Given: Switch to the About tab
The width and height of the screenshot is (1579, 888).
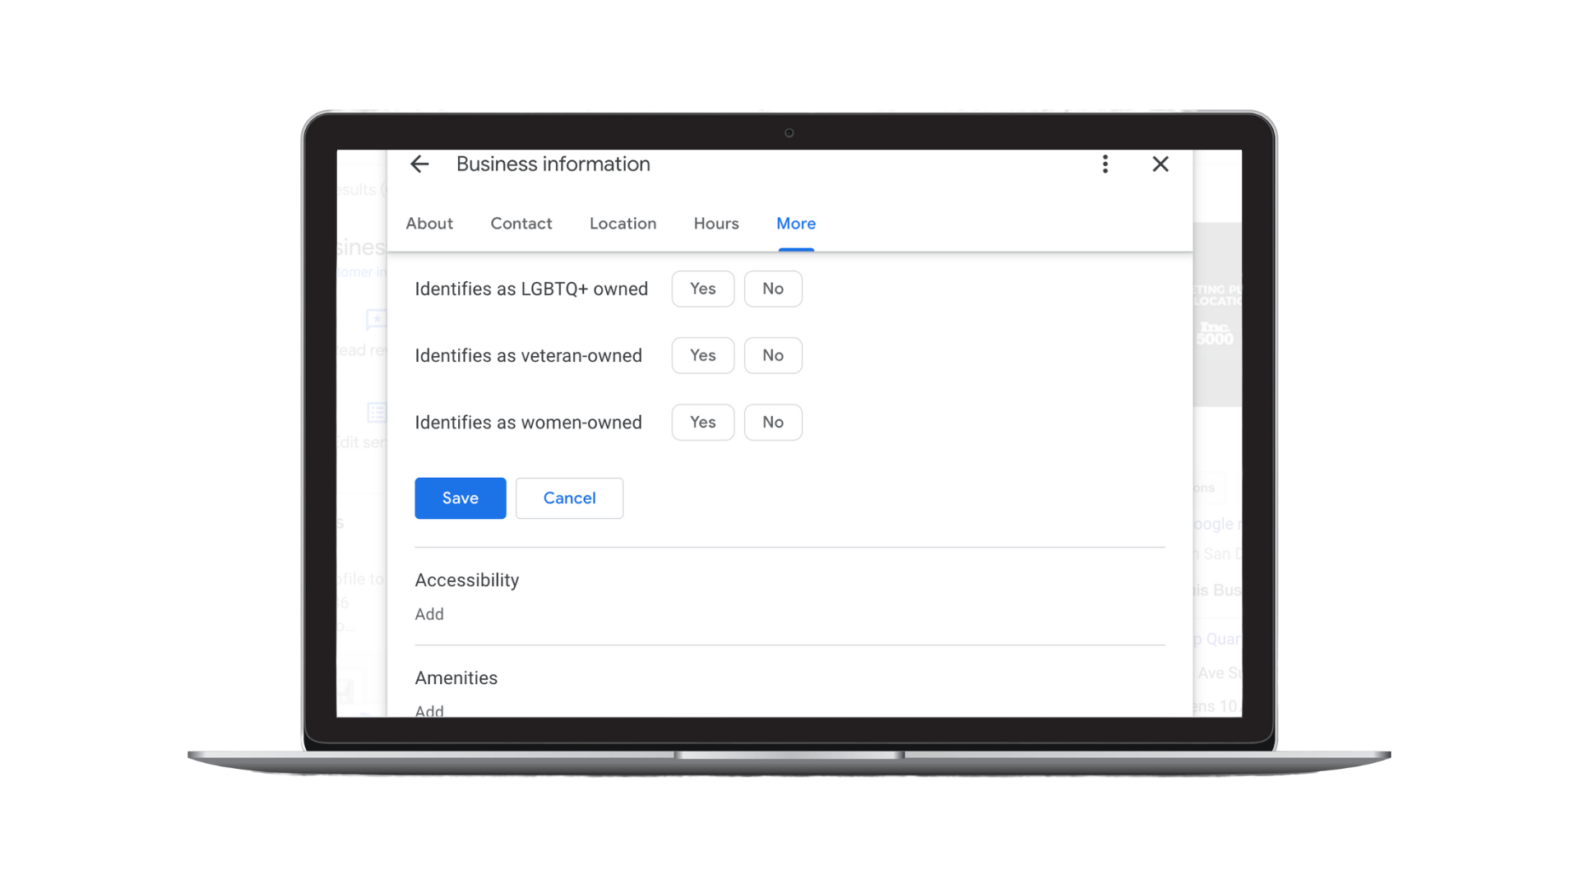Looking at the screenshot, I should pos(429,224).
